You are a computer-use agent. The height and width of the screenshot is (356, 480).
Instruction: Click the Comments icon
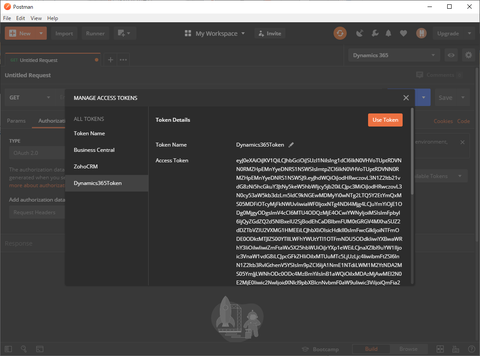pos(420,75)
